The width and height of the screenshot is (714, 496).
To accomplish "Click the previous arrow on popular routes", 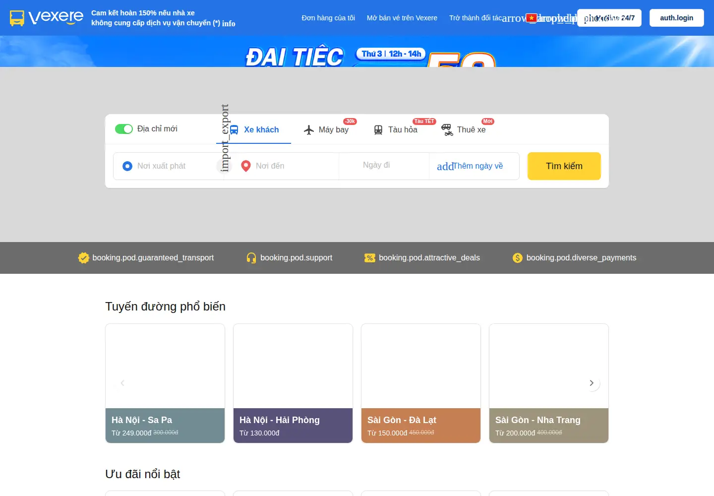I will [x=122, y=383].
